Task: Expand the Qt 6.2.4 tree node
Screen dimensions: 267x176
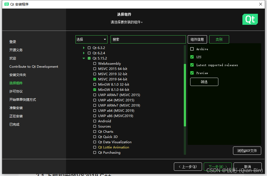Action: (83, 53)
